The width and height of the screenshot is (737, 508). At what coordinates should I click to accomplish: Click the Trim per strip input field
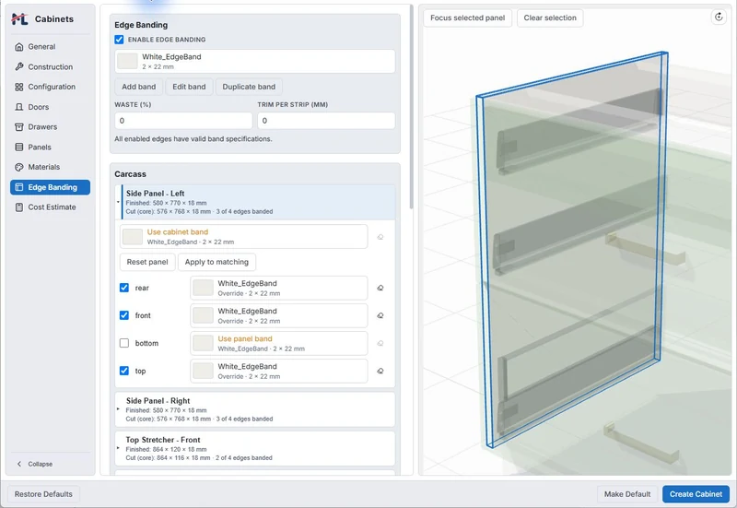tap(326, 121)
